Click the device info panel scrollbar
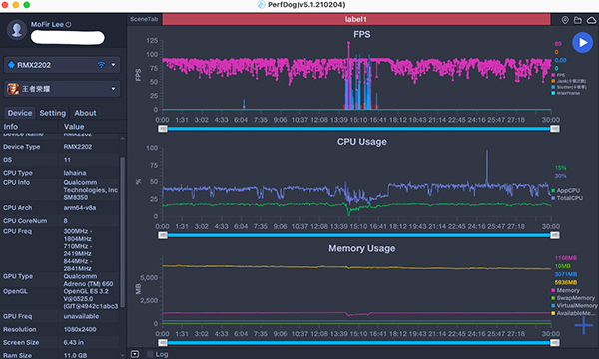Screen dimensions: 599x359 pos(122,231)
